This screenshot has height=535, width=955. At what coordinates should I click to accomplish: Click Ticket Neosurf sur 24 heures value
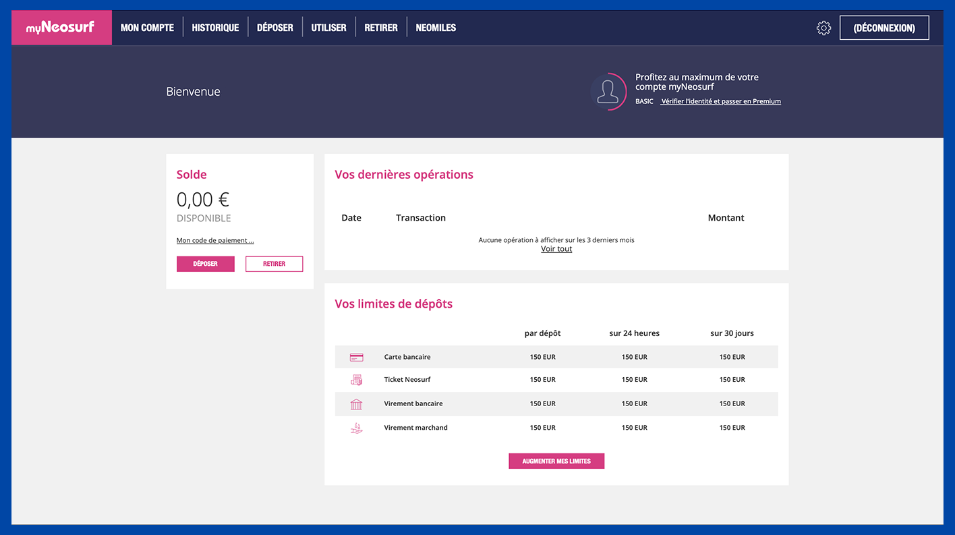[635, 379]
